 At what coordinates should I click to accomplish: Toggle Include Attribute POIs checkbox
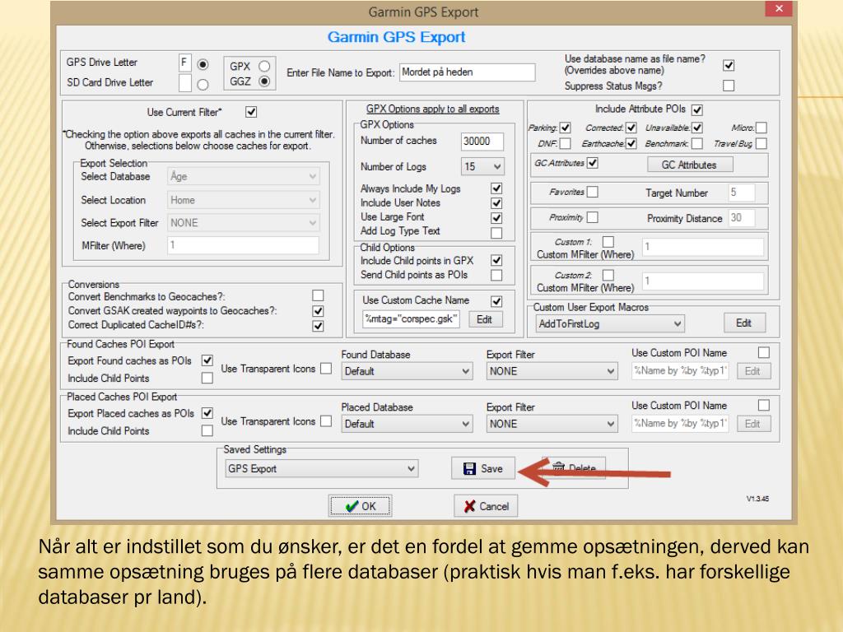(697, 109)
